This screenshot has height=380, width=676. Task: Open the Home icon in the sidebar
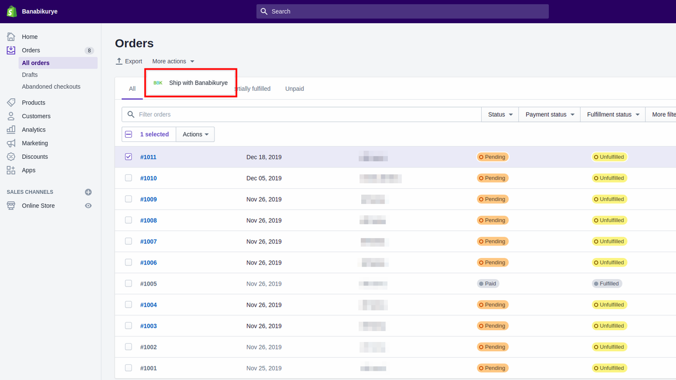[x=11, y=36]
